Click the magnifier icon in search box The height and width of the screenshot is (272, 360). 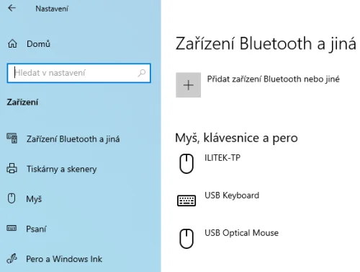142,73
